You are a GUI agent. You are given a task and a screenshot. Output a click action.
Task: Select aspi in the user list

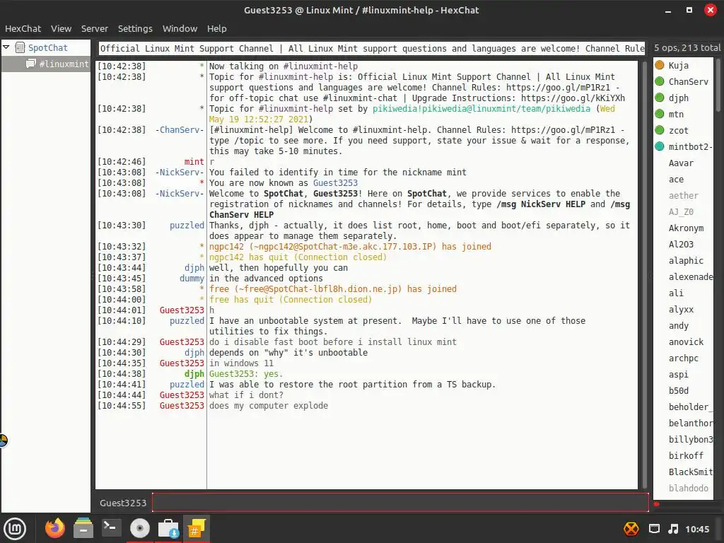(678, 374)
